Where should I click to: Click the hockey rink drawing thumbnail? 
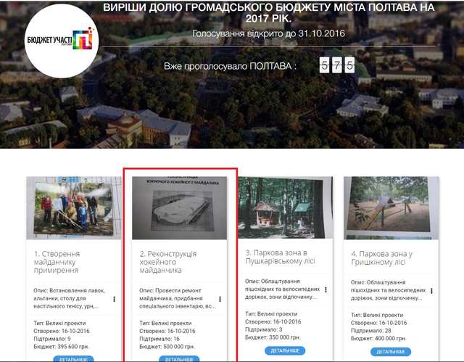coord(179,207)
